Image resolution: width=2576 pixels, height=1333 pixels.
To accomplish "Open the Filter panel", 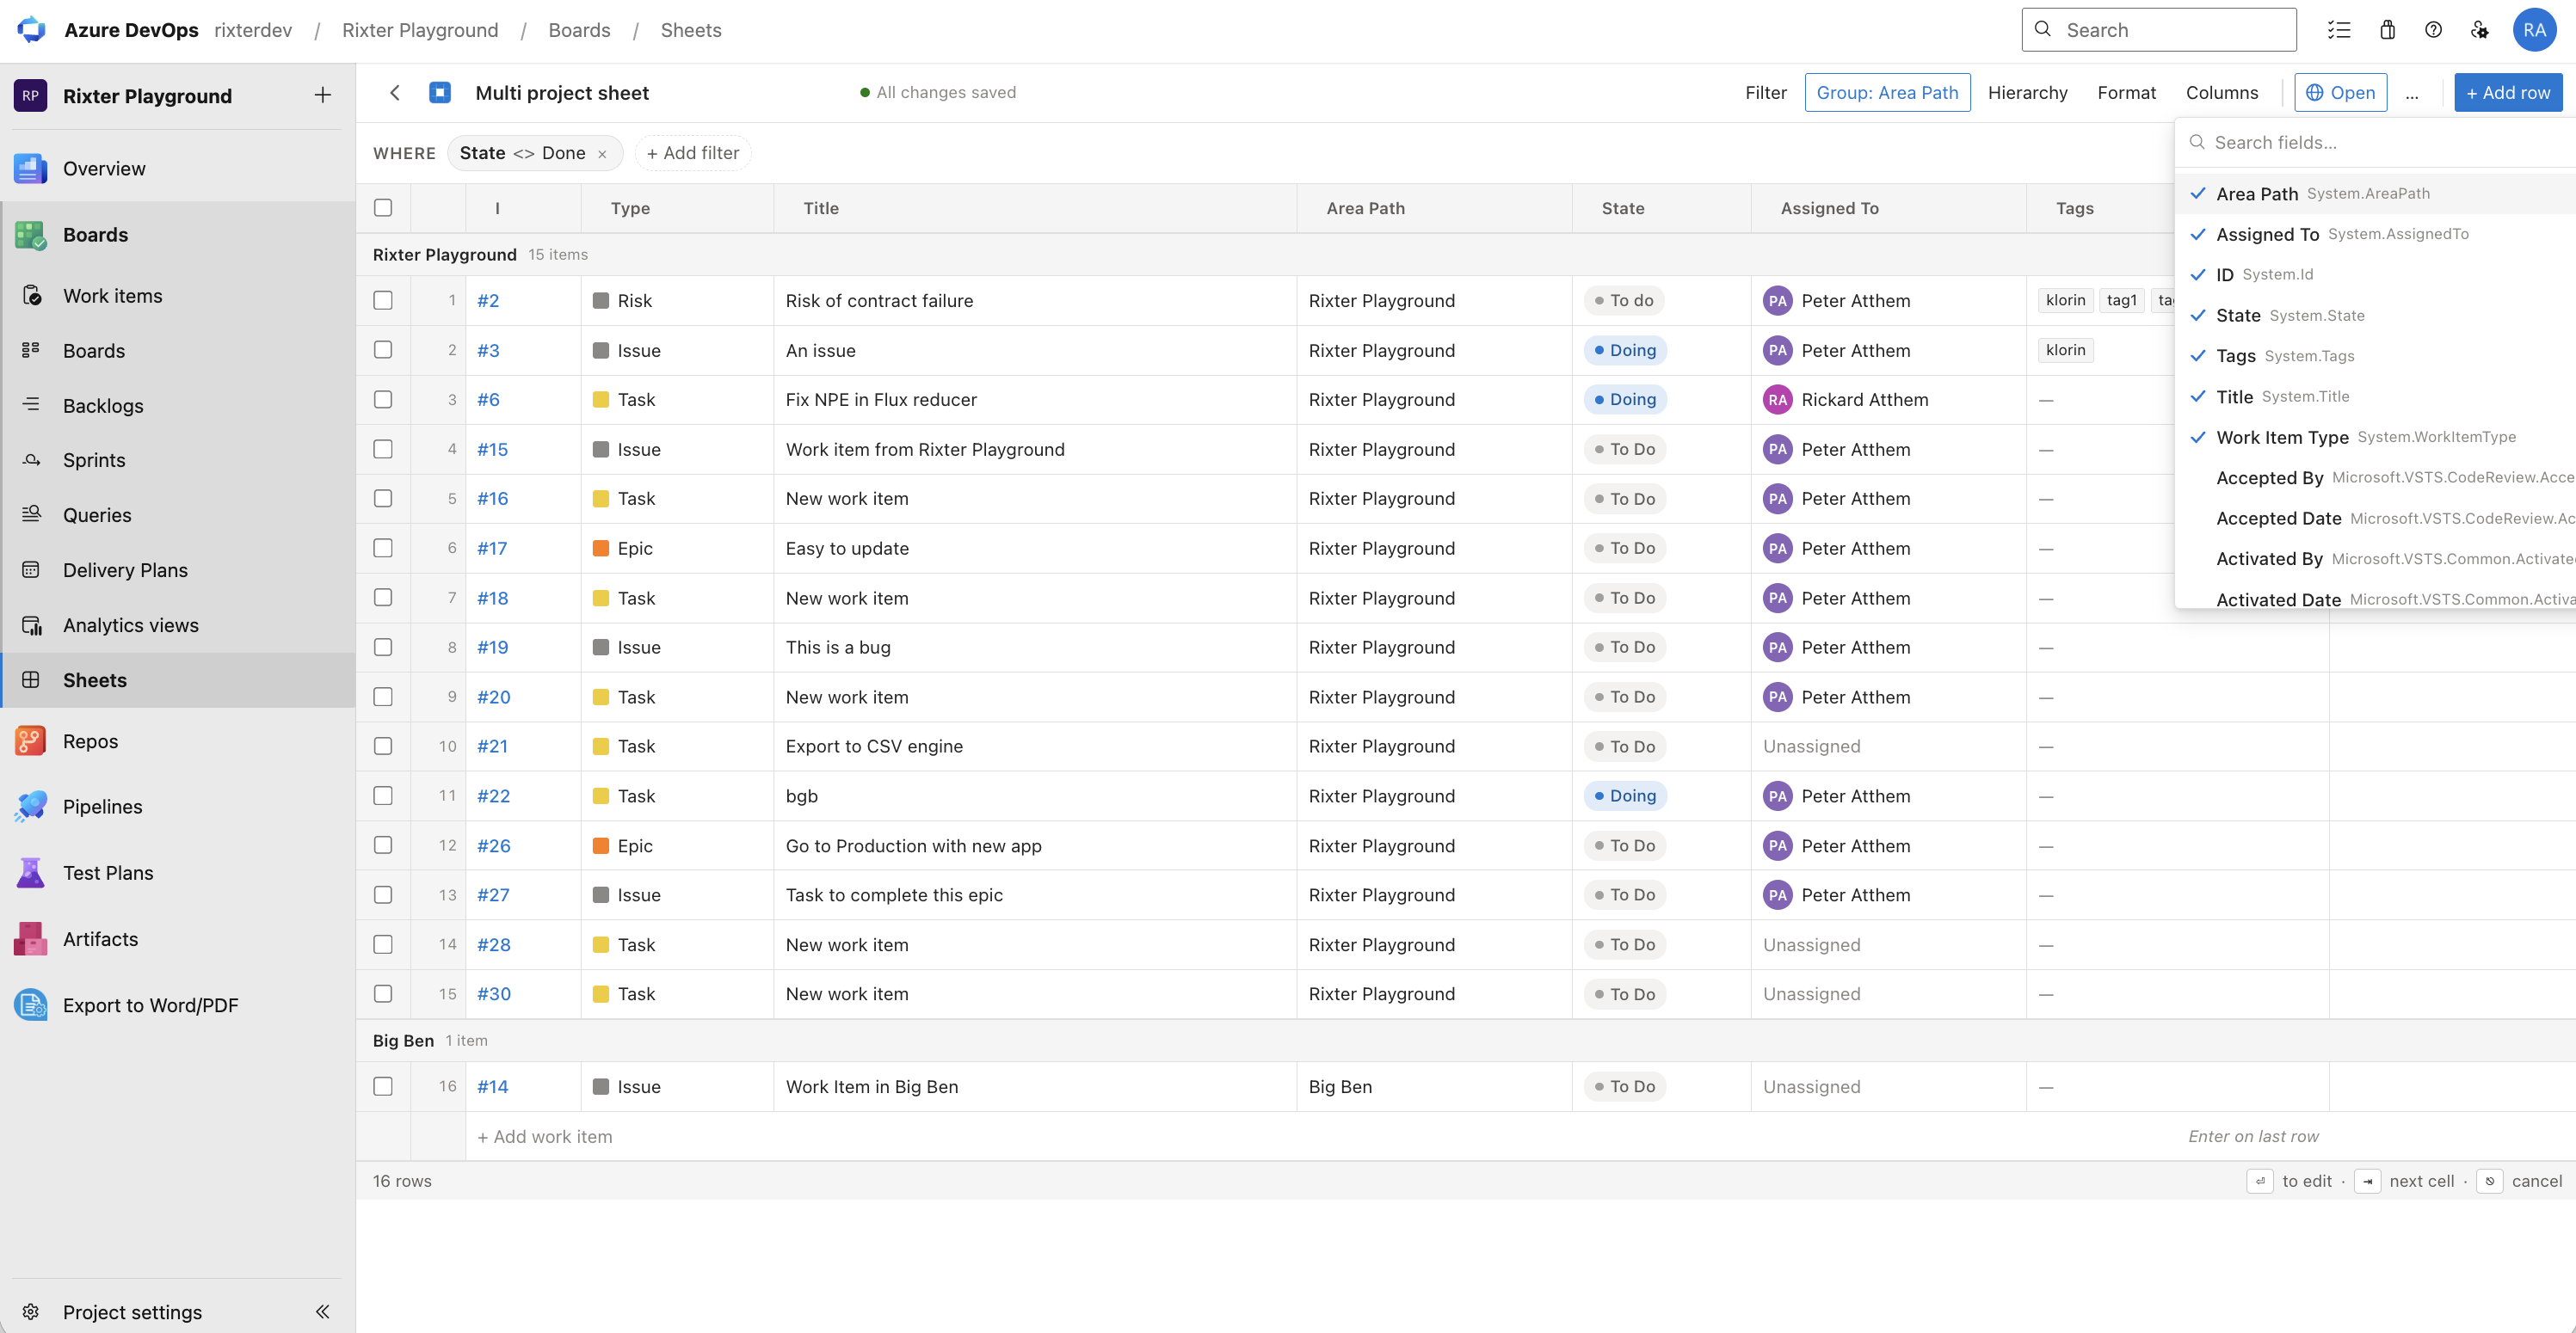I will (x=1765, y=92).
